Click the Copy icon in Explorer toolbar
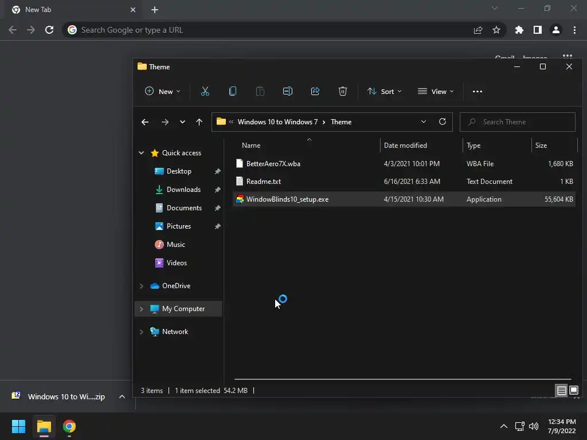Viewport: 587px width, 440px height. [x=233, y=91]
